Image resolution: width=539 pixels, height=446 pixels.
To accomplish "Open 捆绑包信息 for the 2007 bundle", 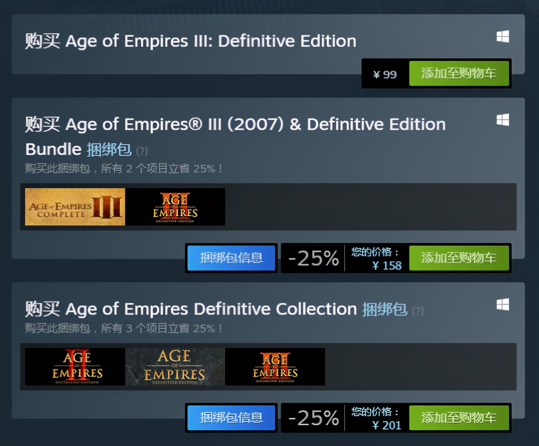I will 231,258.
